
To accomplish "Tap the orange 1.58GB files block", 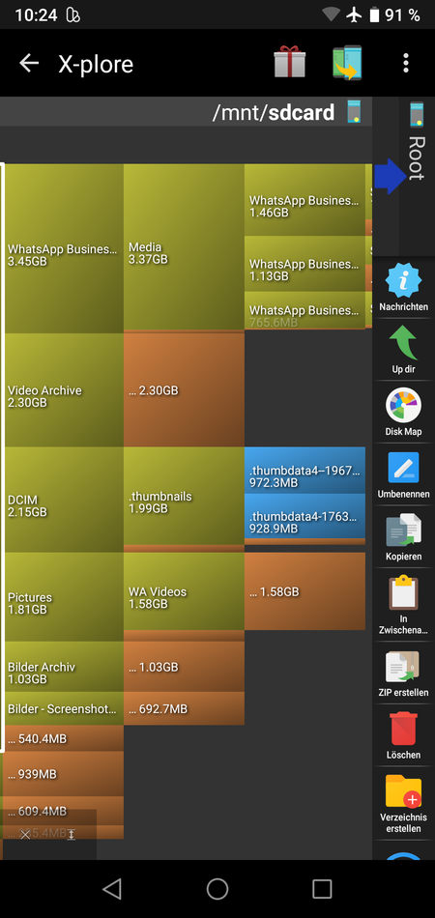I will (x=304, y=590).
